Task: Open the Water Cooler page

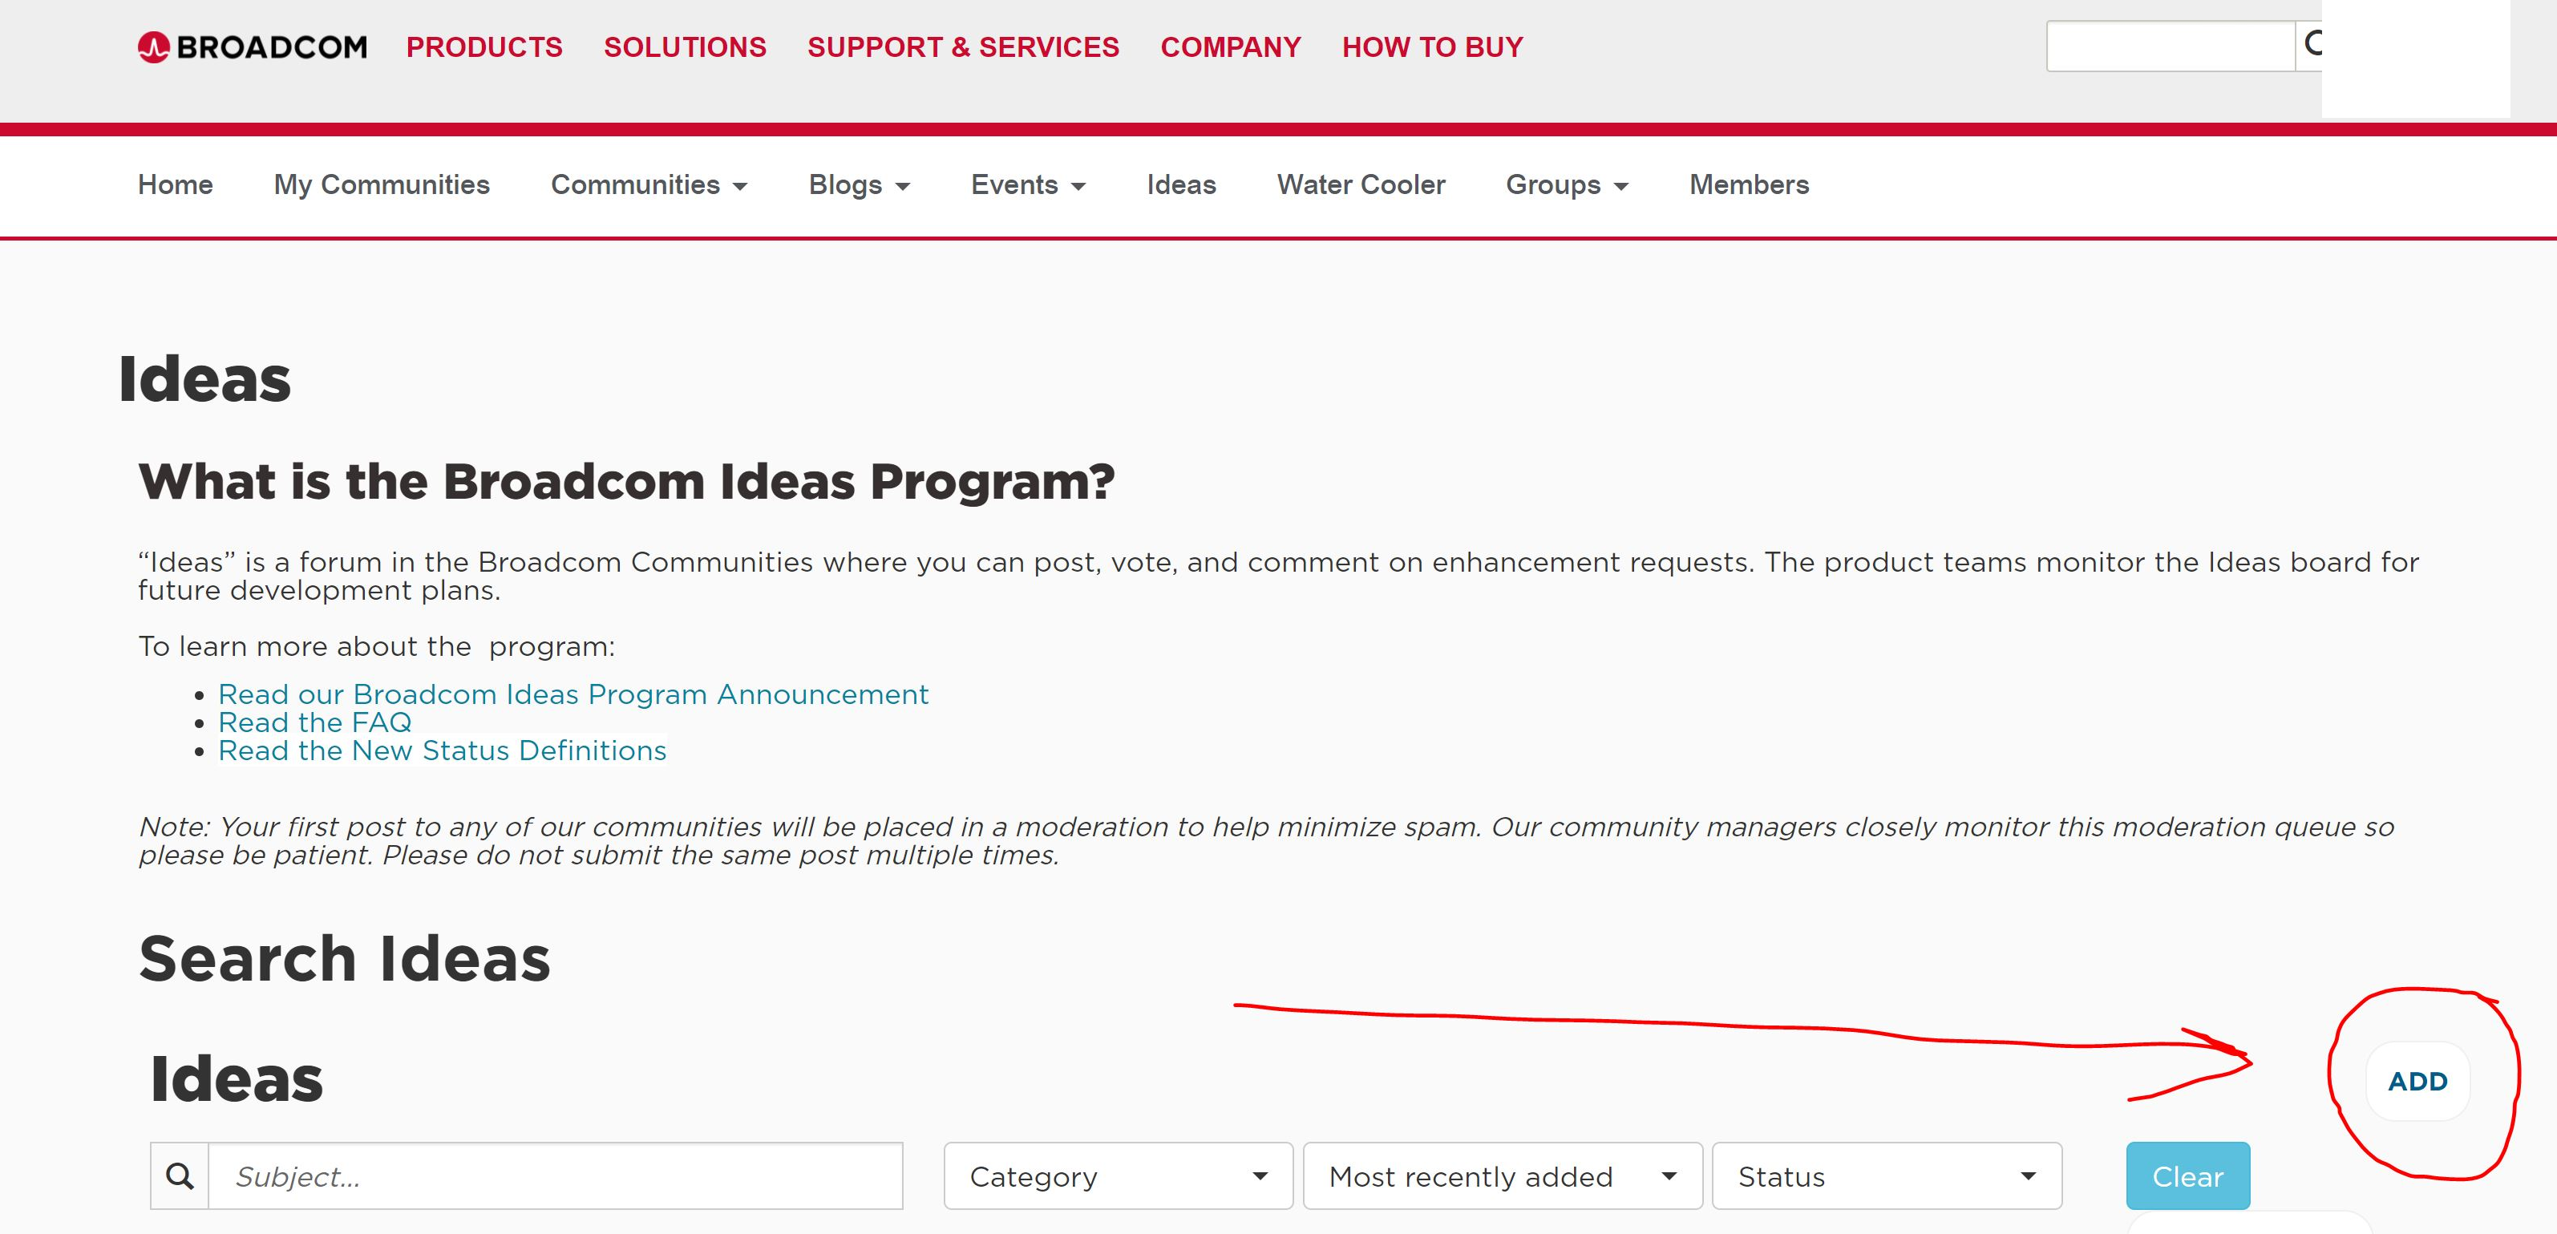Action: 1360,184
